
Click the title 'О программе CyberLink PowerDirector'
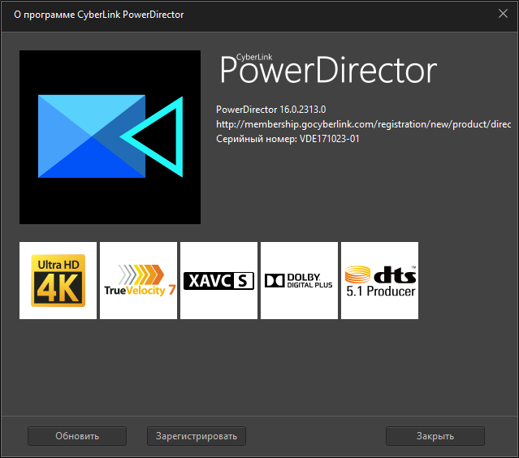98,15
